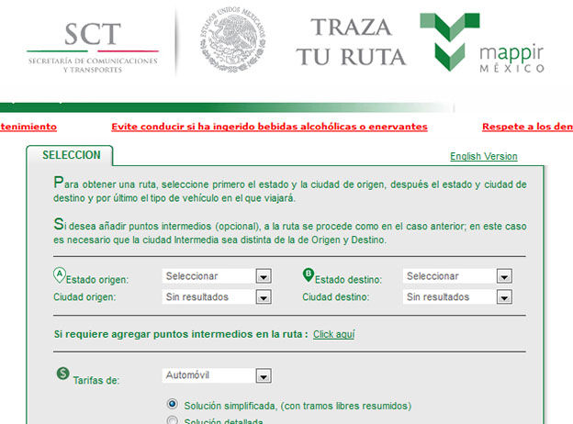Click the SCT logo in header
Image resolution: width=573 pixels, height=424 pixels.
(x=92, y=46)
